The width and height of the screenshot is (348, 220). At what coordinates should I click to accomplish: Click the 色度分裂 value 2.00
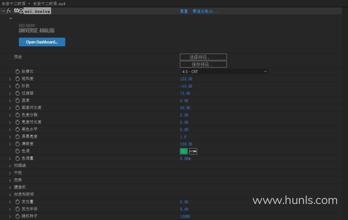pos(184,115)
